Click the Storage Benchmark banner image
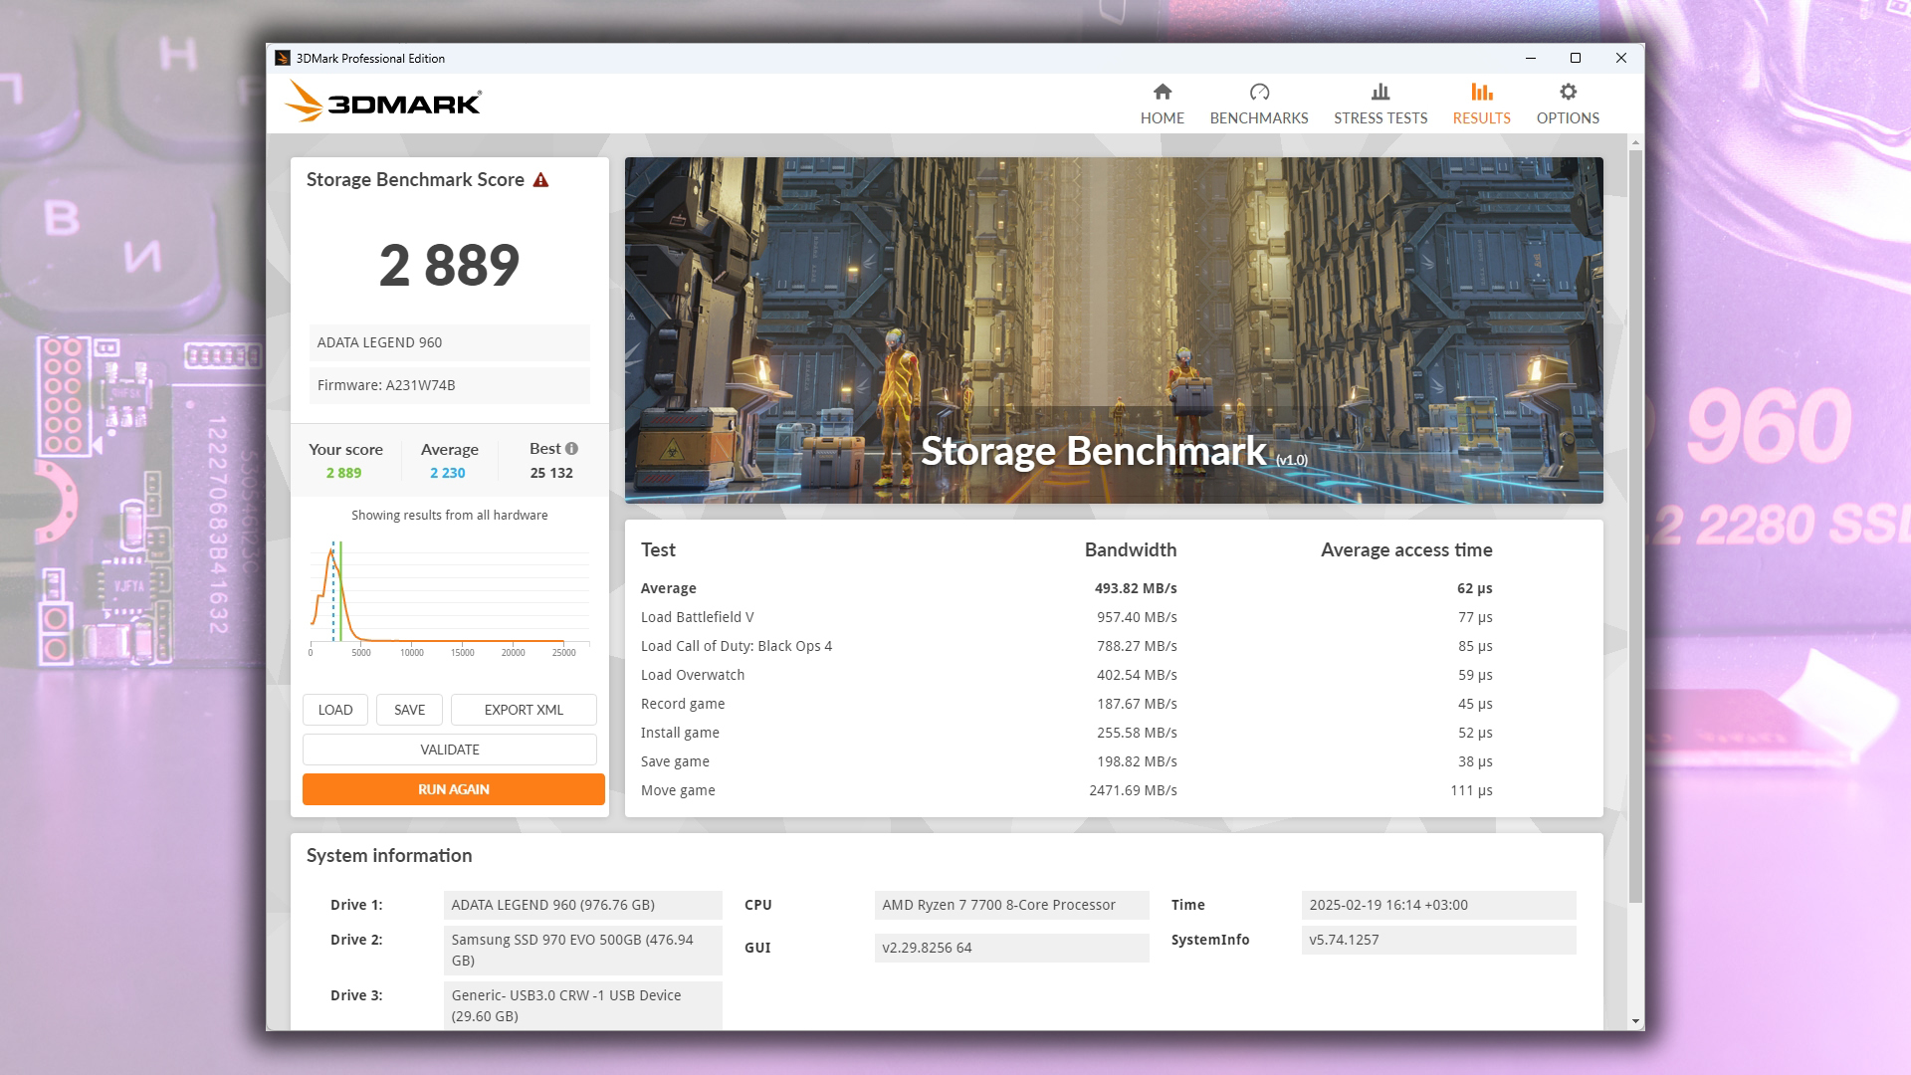This screenshot has width=1911, height=1075. click(1113, 329)
